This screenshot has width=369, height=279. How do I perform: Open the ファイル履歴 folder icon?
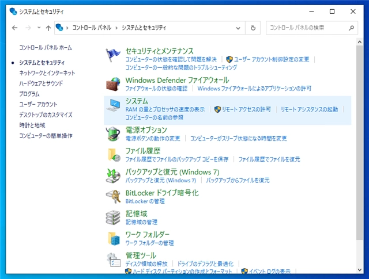coord(114,155)
